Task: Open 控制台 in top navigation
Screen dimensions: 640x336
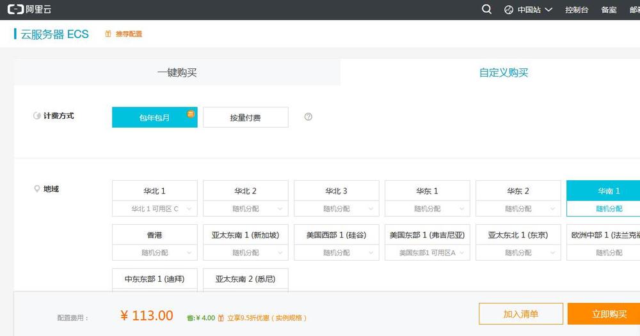Action: pyautogui.click(x=577, y=10)
